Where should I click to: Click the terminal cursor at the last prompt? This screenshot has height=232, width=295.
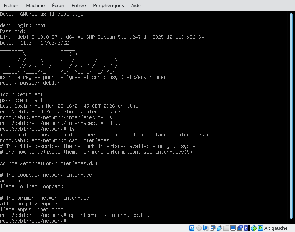(70, 222)
